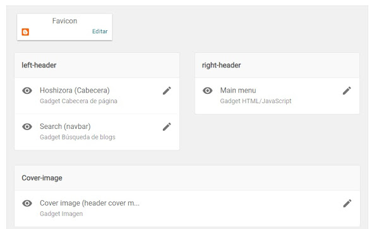This screenshot has height=229, width=379.
Task: Select the Search (navbar) gadget title
Action: (65, 126)
